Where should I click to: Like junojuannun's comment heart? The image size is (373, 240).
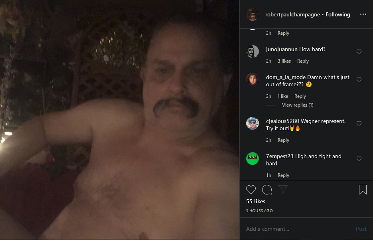coord(359,52)
